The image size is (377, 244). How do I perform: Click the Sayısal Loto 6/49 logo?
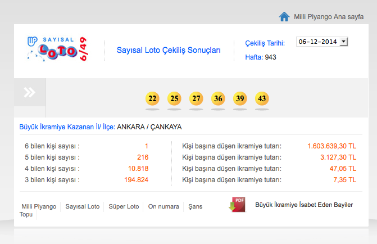pyautogui.click(x=57, y=49)
